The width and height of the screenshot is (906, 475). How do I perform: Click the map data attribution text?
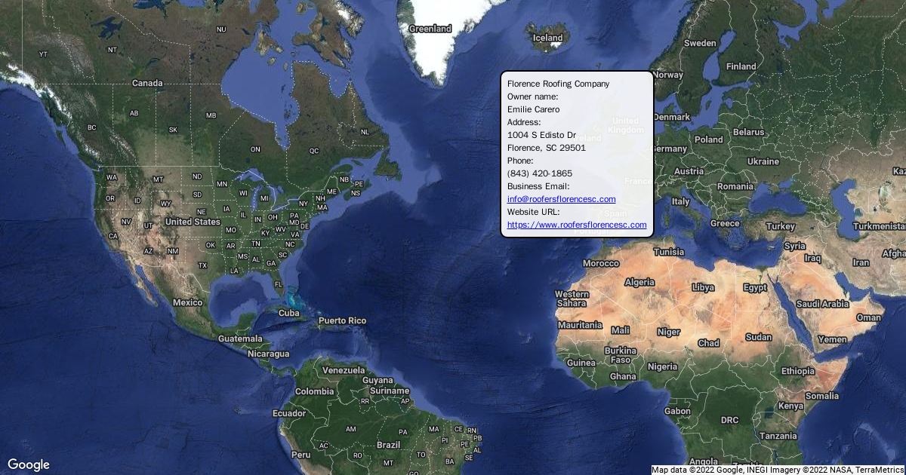(x=777, y=469)
